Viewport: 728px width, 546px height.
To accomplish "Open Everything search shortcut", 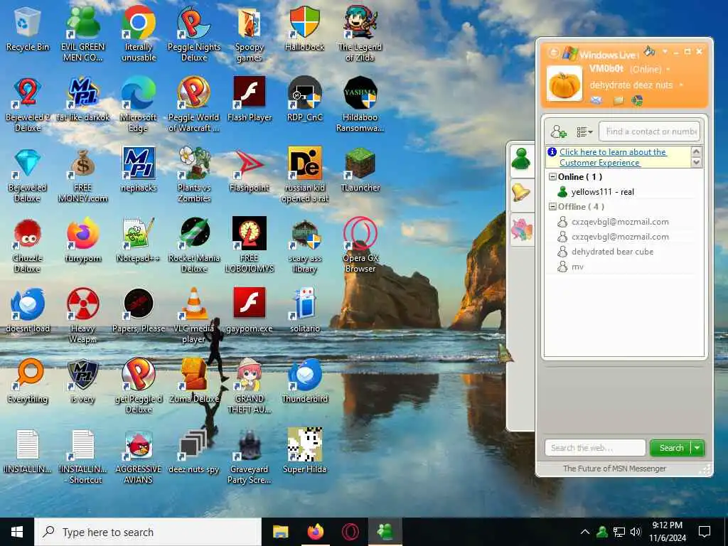I will coord(28,381).
